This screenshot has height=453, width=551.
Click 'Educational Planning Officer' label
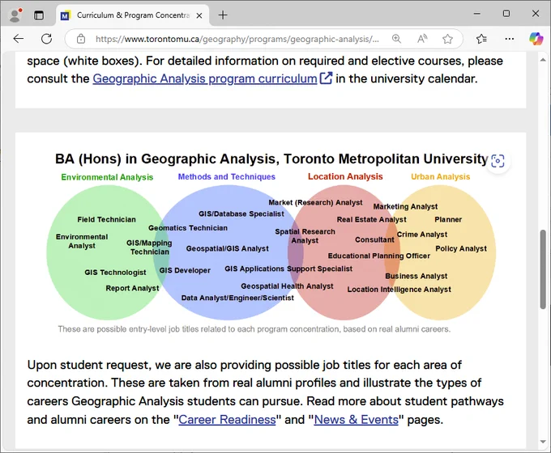pos(379,256)
